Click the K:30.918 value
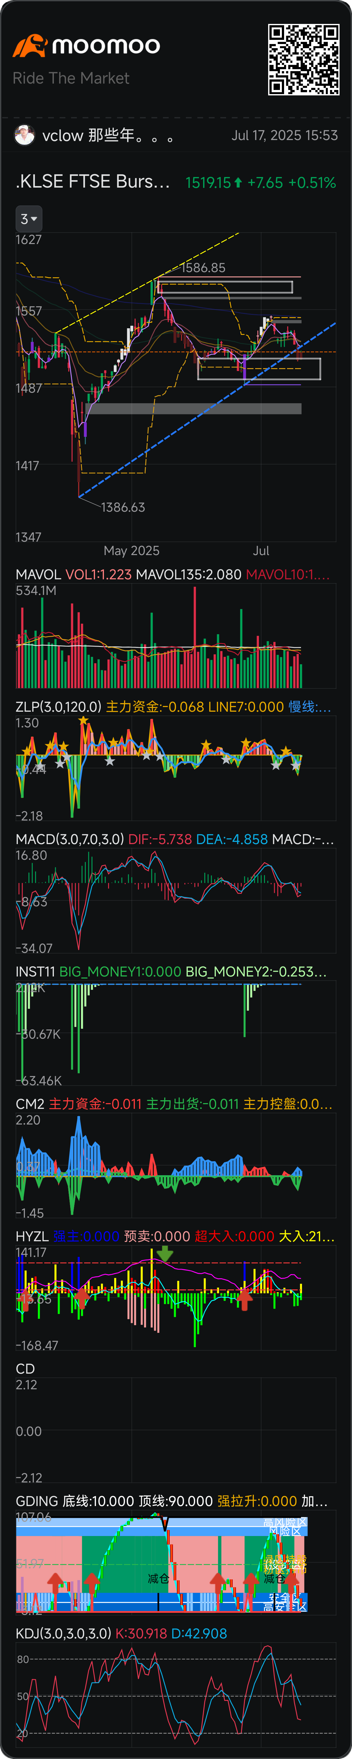352x1759 pixels. click(141, 1634)
